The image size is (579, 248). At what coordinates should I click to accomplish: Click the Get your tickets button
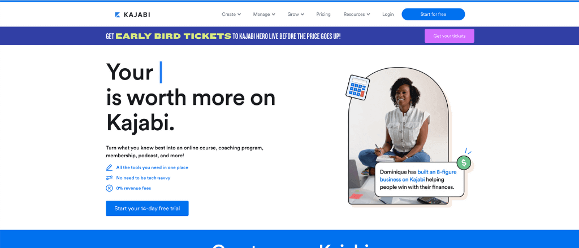[x=450, y=36]
